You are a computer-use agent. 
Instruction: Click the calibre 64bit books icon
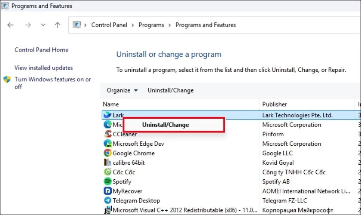[x=107, y=163]
